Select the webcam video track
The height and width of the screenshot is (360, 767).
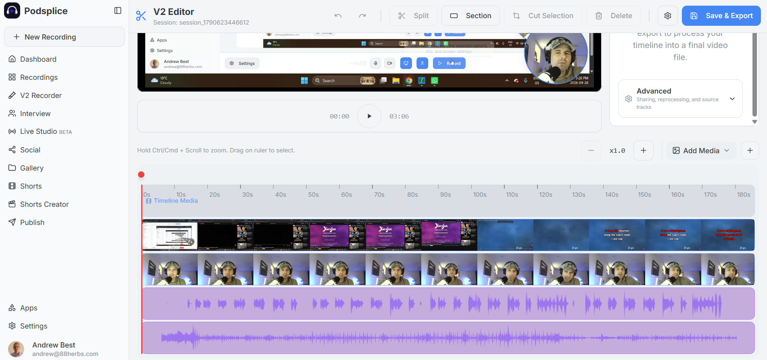tap(448, 269)
